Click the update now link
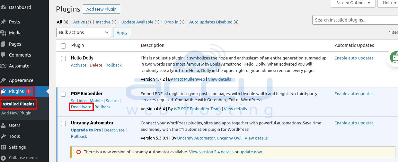 click(251, 152)
